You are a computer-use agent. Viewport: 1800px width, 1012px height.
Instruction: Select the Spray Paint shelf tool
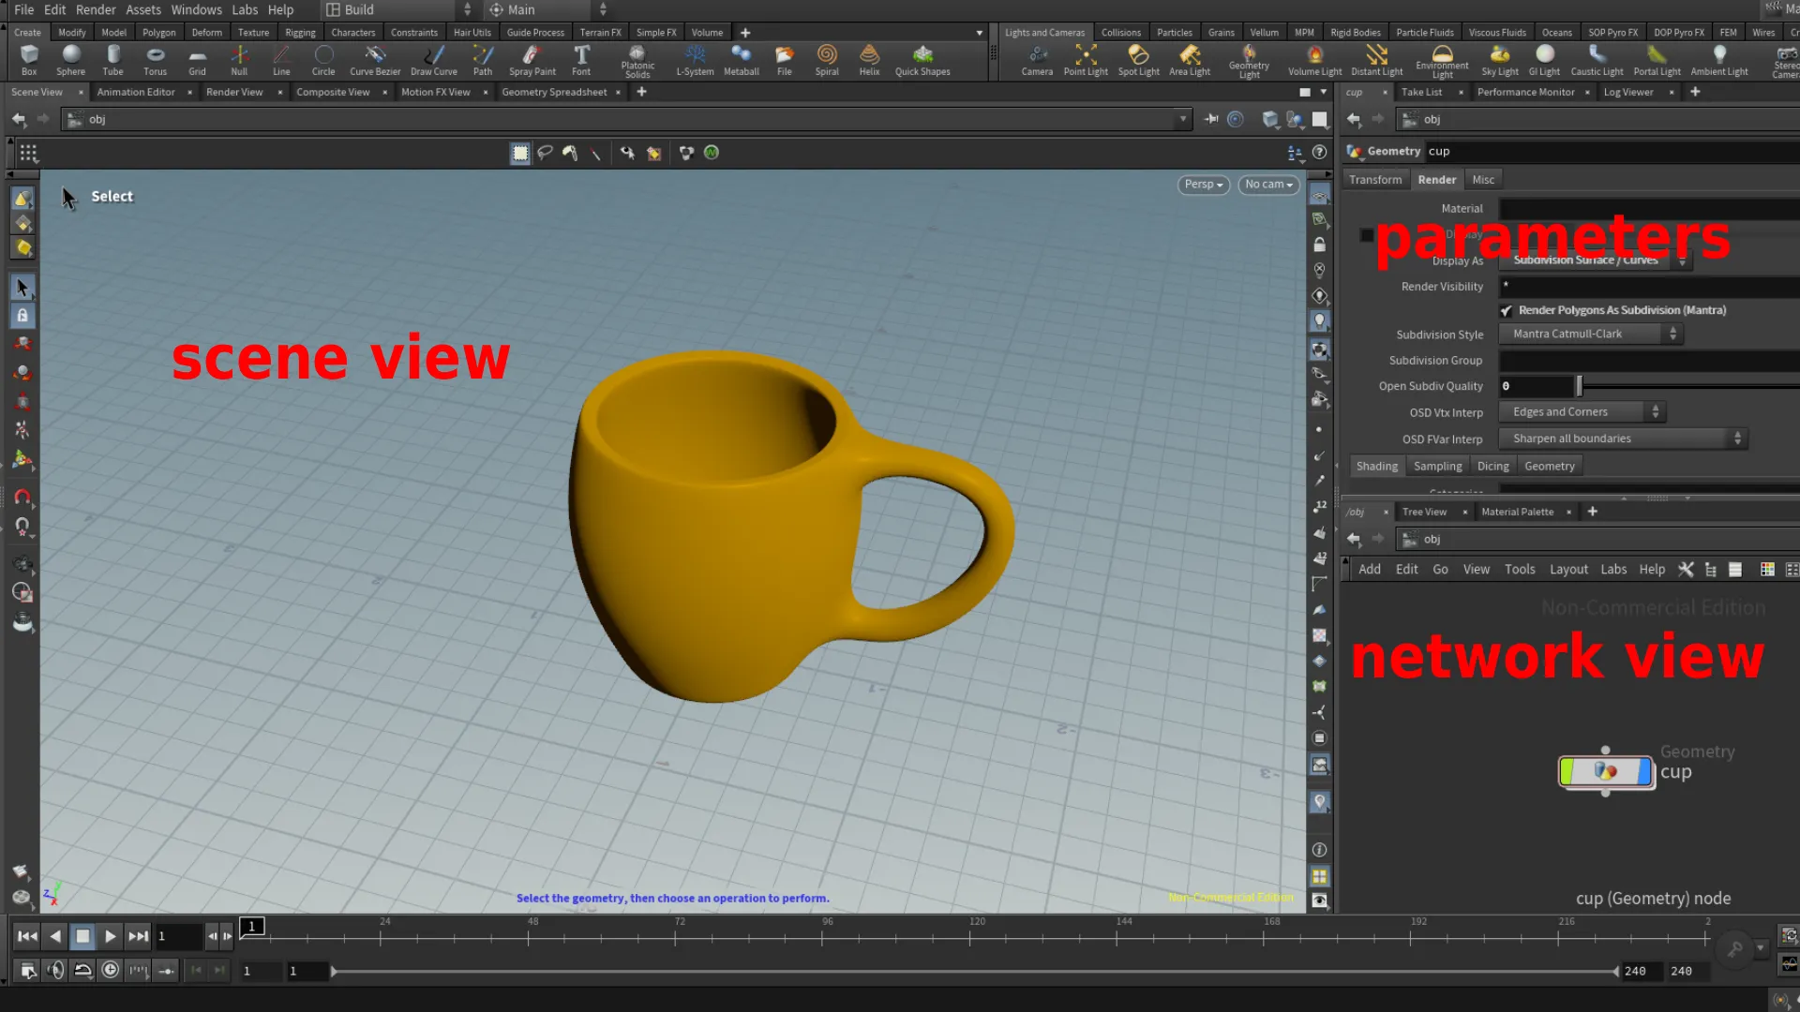532,60
